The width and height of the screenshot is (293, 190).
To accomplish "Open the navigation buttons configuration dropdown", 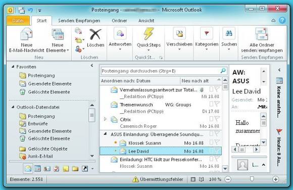I will [x=92, y=169].
